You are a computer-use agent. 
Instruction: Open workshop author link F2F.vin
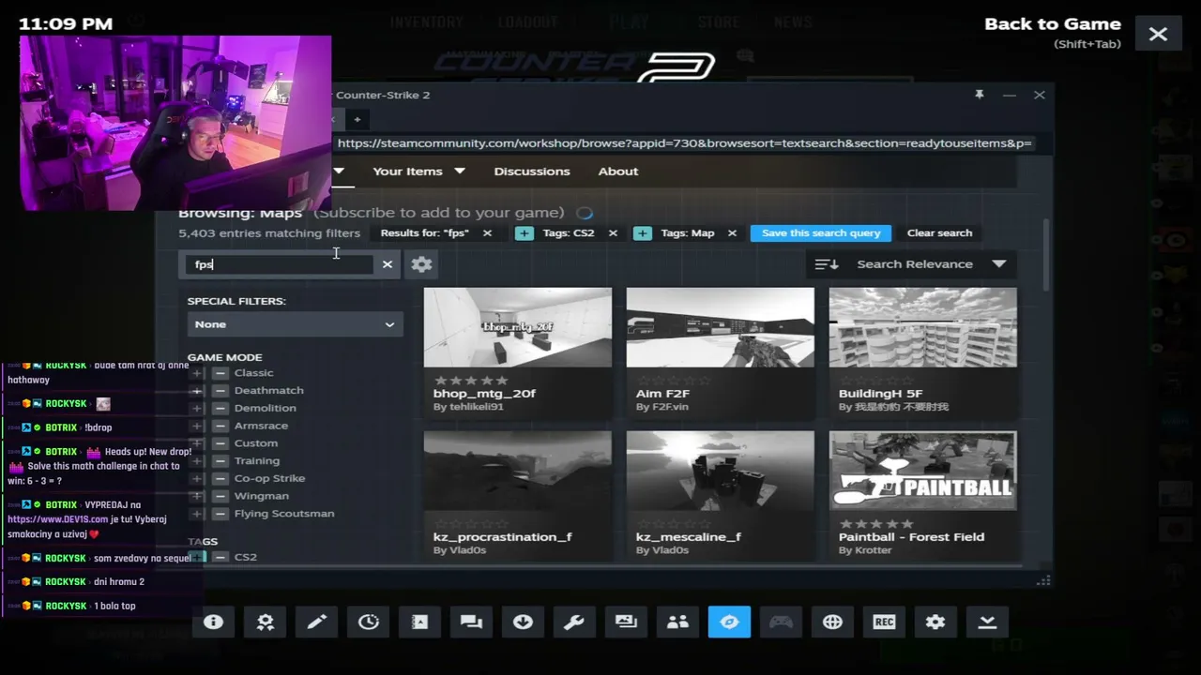(668, 407)
